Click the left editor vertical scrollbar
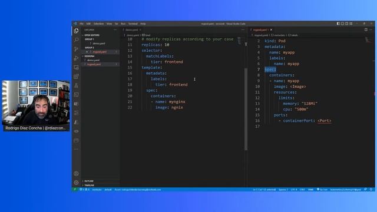Screen dimensions: 377x212 (x=246, y=109)
